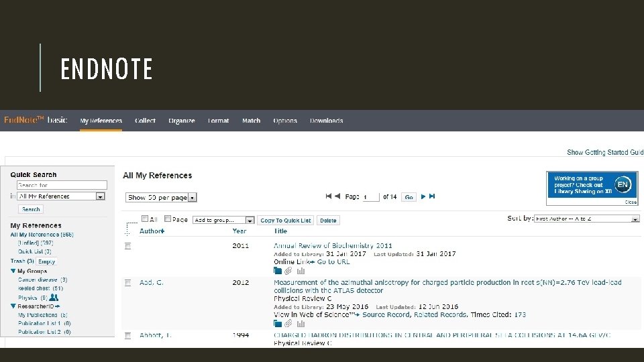Open folder icon for Aad, G. reference
The image size is (644, 362).
pos(278,324)
